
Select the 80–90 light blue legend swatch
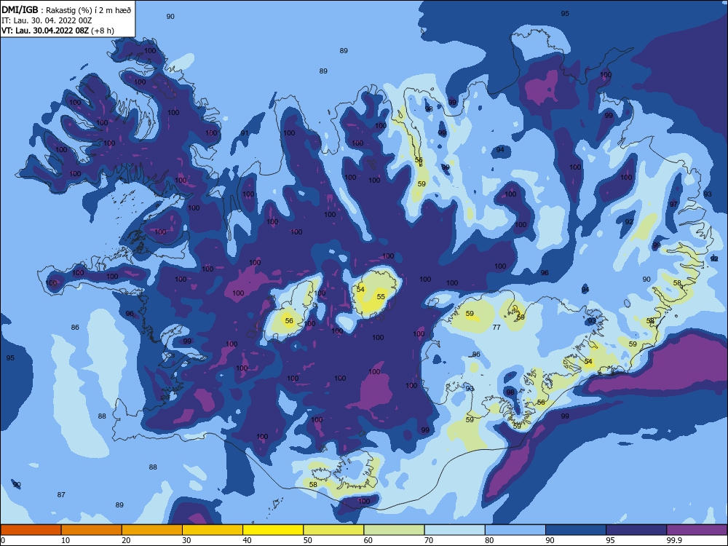[515, 530]
